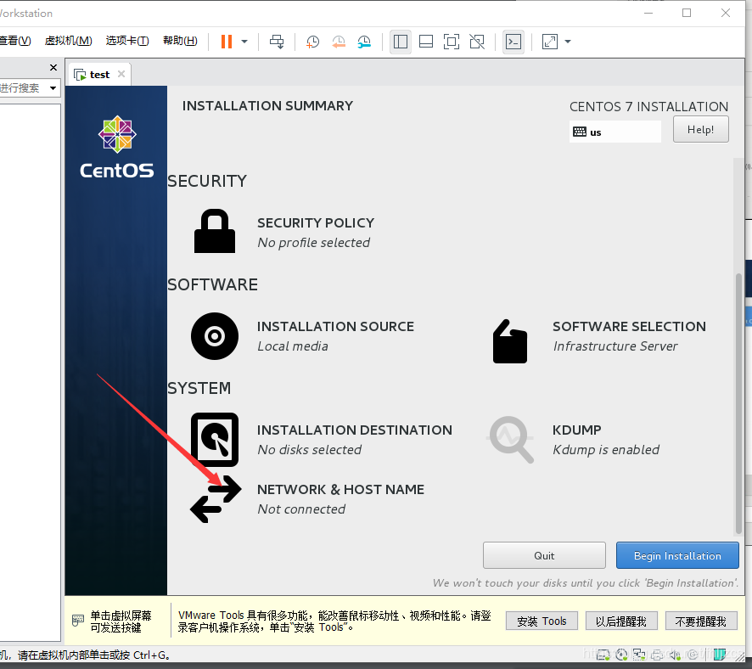Click 以后提醒我 (remind me later) button
Viewport: 752px width, 669px height.
tap(621, 621)
